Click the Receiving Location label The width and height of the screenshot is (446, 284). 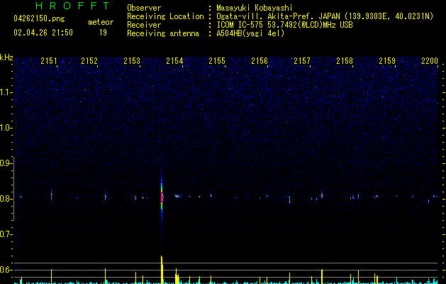pos(165,16)
